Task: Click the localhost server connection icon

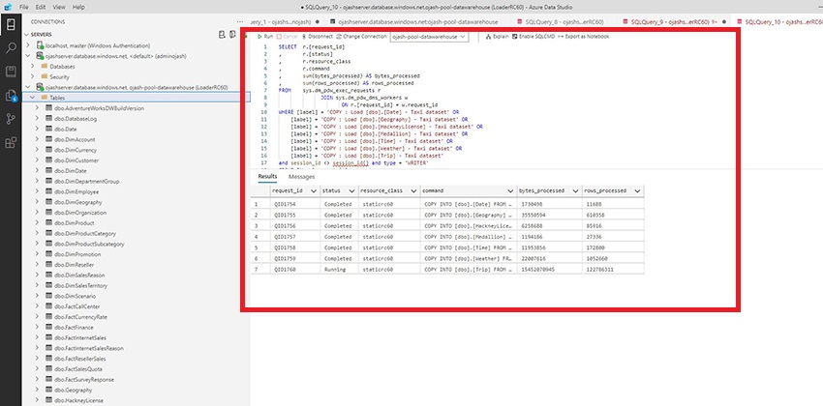Action: pos(40,45)
